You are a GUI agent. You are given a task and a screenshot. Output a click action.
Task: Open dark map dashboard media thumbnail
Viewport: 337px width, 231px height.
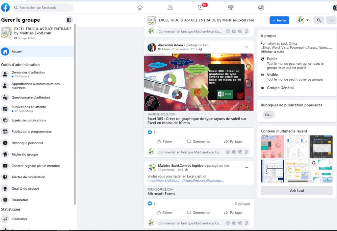321,147
